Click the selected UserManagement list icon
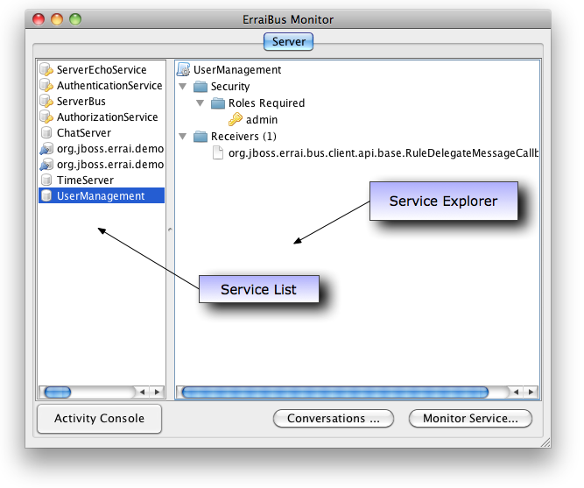Image resolution: width=584 pixels, height=488 pixels. coord(46,195)
